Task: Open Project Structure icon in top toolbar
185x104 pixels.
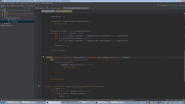Action: [181, 5]
